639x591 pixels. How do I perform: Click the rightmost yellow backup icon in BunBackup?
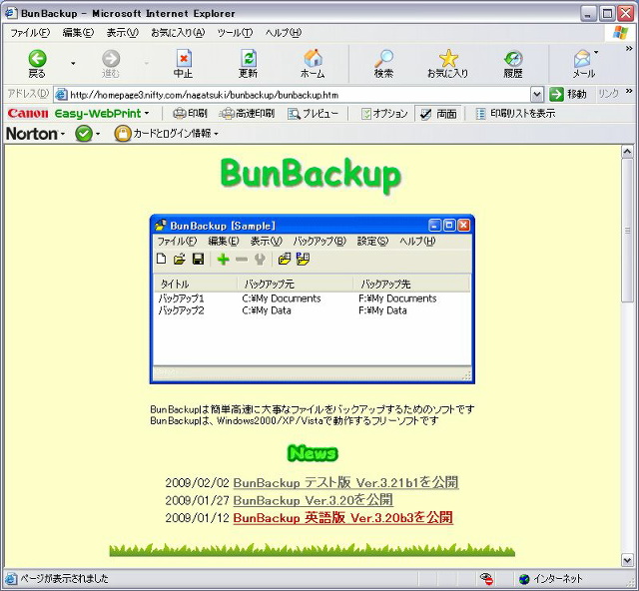point(303,259)
